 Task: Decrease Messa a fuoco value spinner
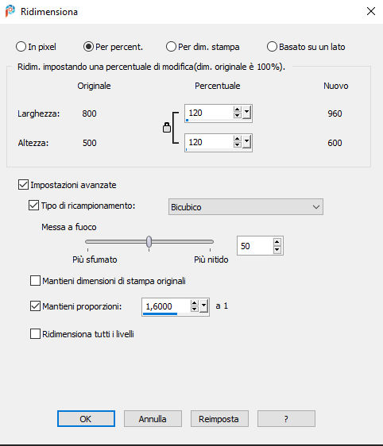(x=277, y=250)
